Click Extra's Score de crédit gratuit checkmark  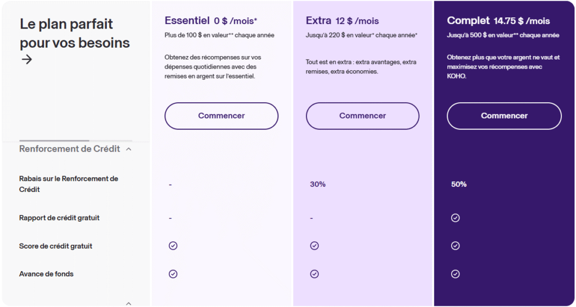(x=314, y=246)
